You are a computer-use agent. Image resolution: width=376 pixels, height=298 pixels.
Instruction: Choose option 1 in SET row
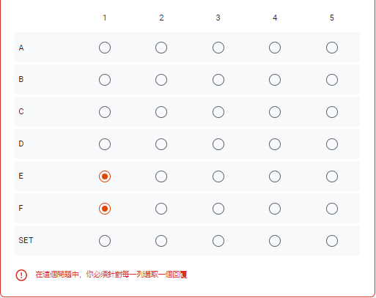105,241
